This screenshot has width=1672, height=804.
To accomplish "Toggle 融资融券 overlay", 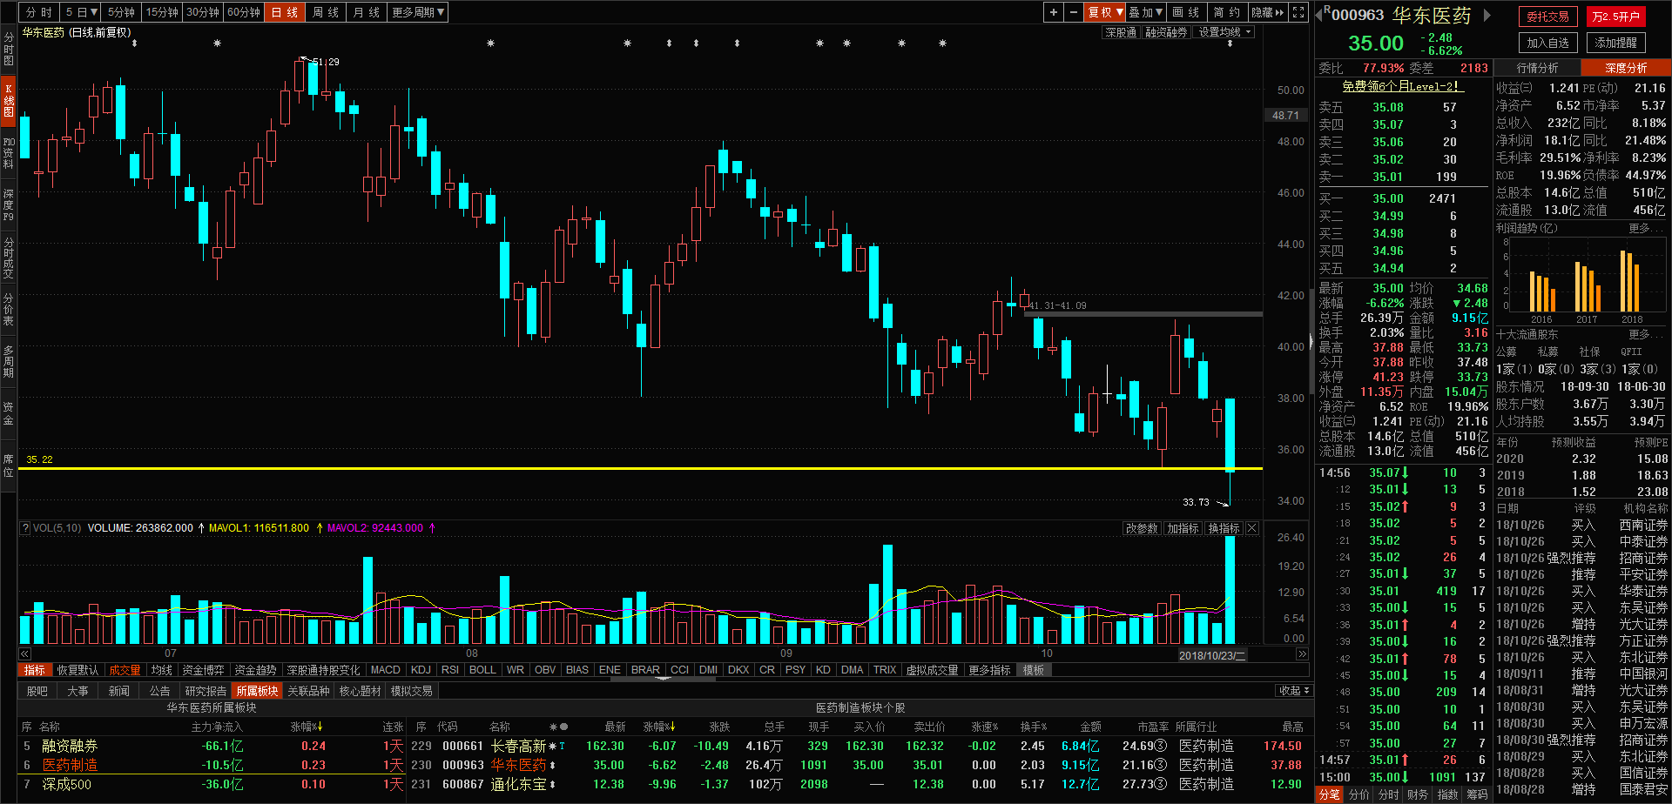I will [1166, 32].
